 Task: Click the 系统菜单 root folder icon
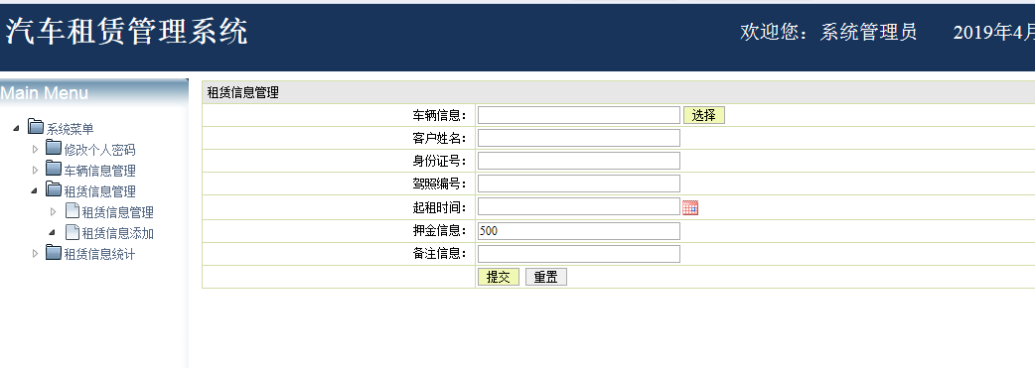pyautogui.click(x=36, y=126)
